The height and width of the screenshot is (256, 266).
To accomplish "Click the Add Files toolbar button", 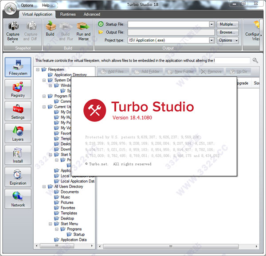I will 113,71.
